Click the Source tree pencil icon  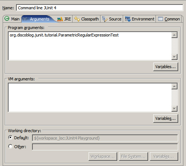point(105,19)
